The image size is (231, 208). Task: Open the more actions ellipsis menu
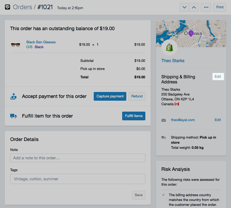click(206, 7)
